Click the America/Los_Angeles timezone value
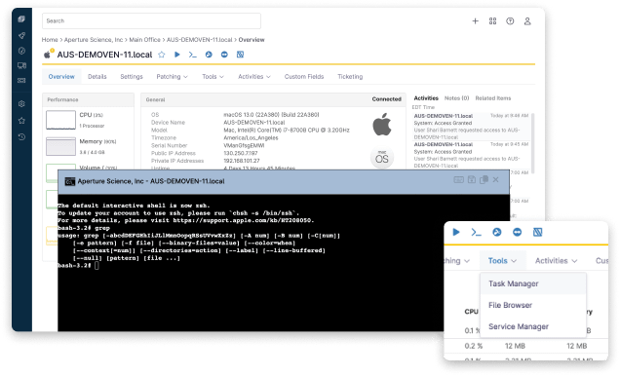620x376 pixels. [251, 138]
